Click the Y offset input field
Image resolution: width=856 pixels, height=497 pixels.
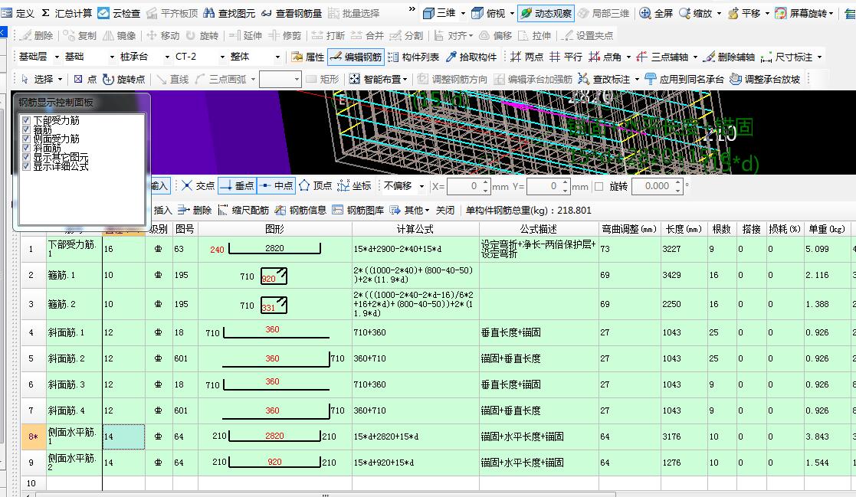543,187
